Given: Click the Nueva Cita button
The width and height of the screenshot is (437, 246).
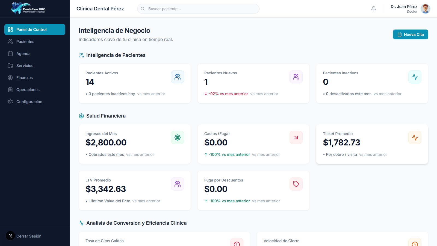Looking at the screenshot, I should pyautogui.click(x=411, y=34).
